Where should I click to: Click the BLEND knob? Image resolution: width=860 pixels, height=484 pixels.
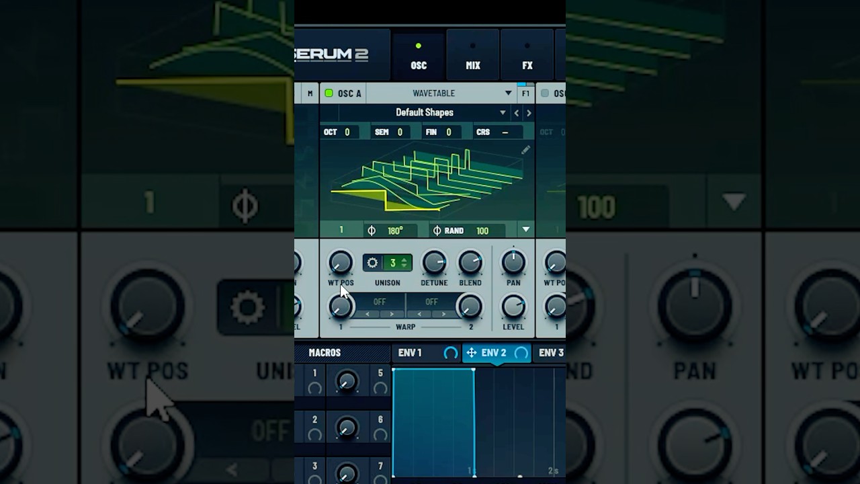pos(470,263)
